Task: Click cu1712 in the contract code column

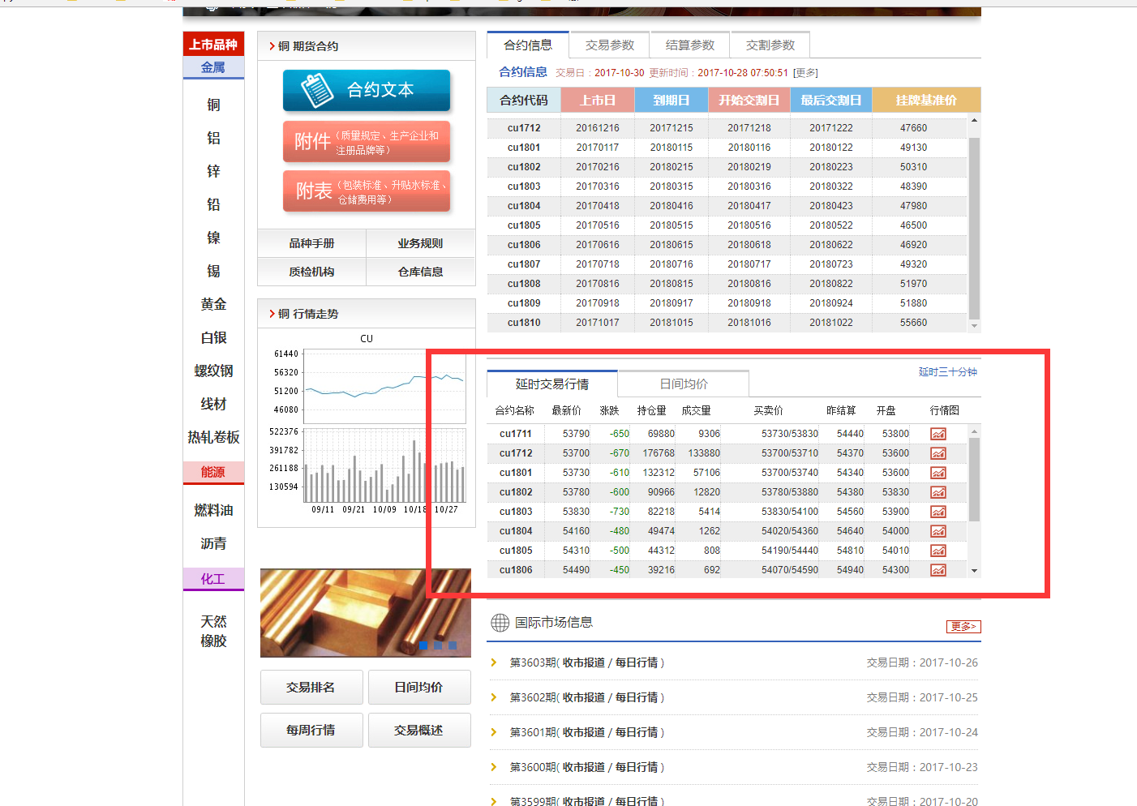Action: point(524,128)
